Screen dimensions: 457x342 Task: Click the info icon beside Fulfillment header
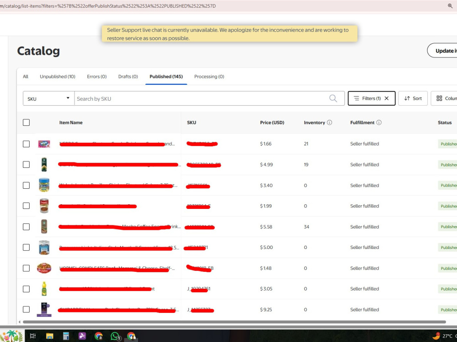[x=379, y=122]
